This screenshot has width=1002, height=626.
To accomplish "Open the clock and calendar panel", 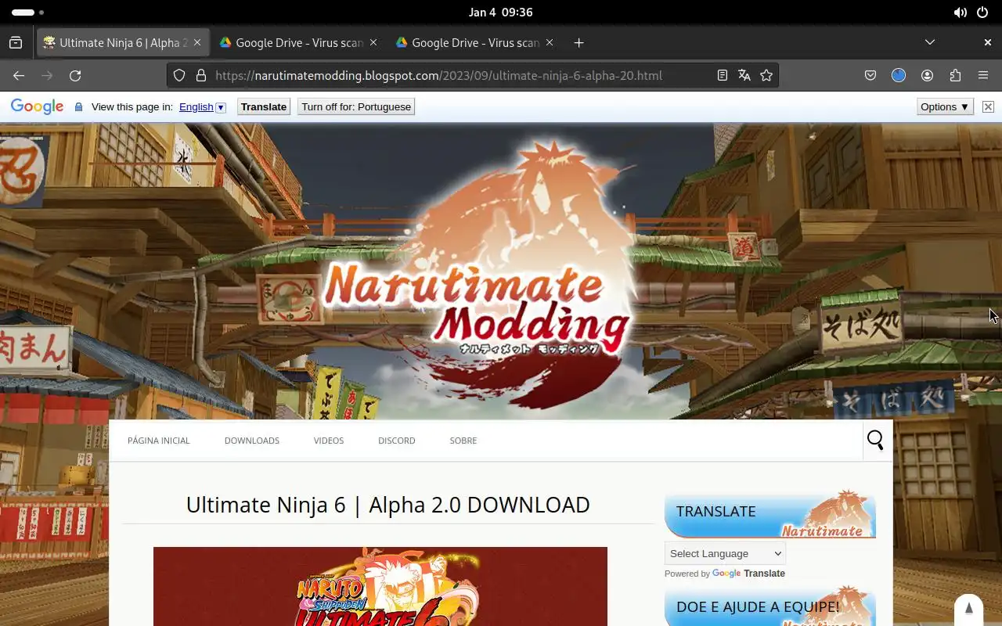I will click(501, 13).
